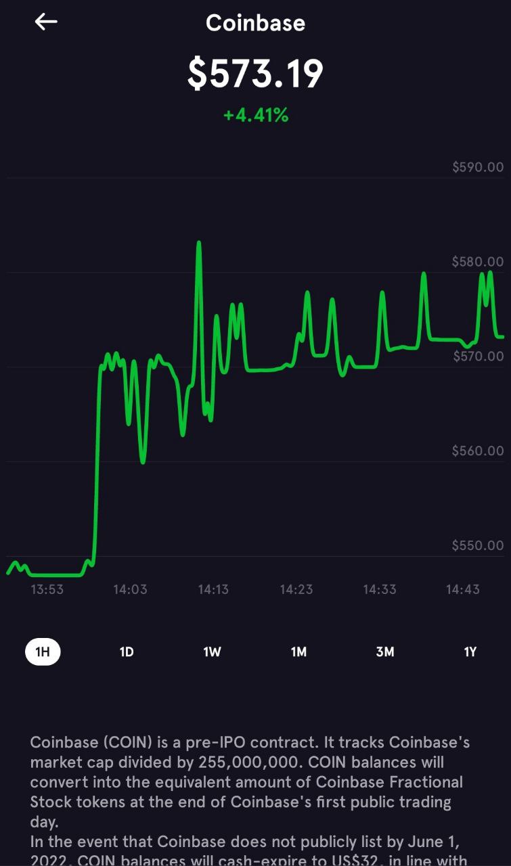Select the 1H time range tab
Viewport: 511px width, 866px height.
pos(43,652)
